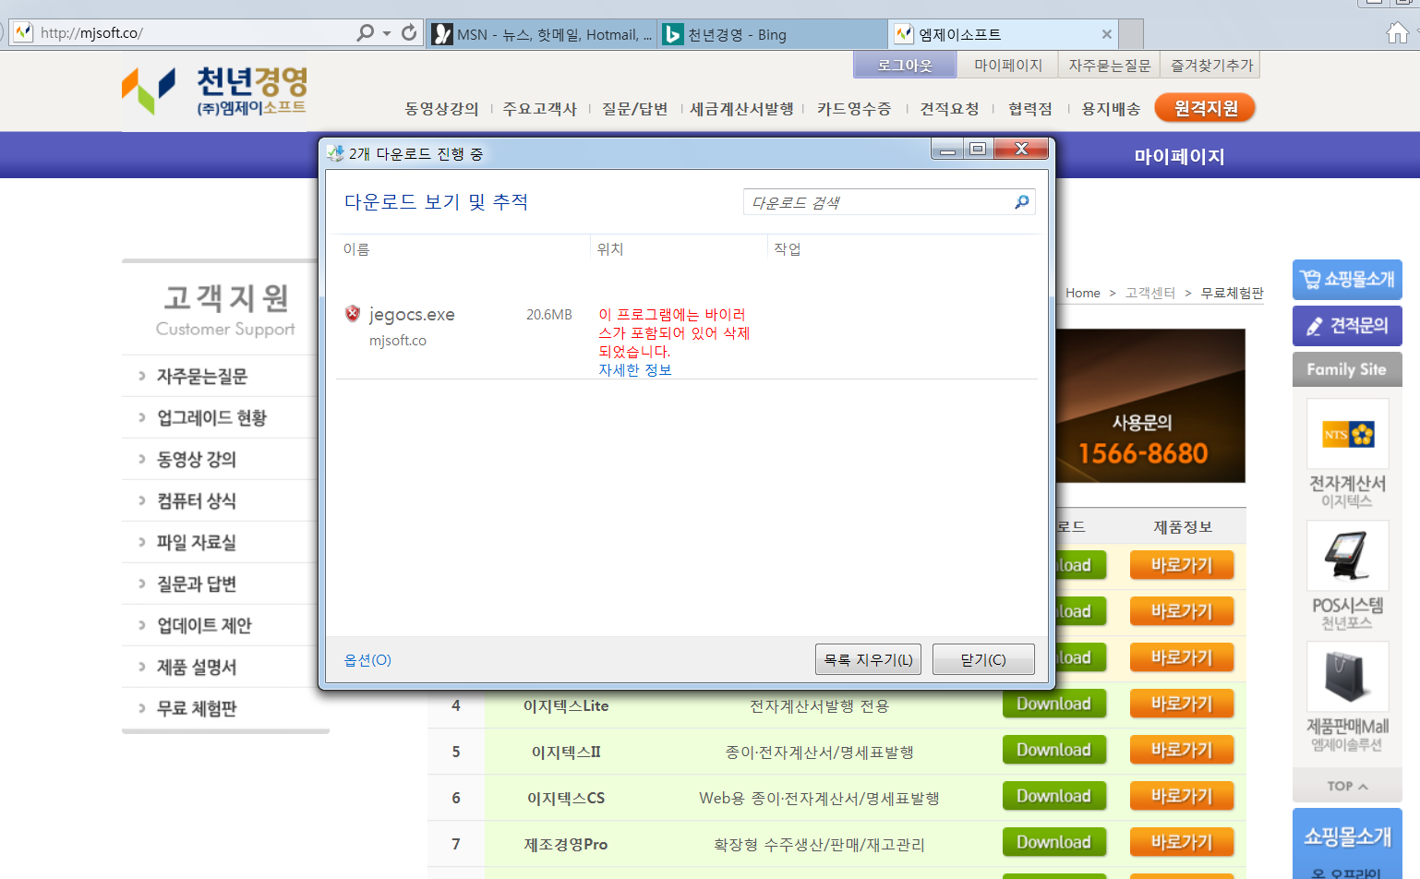Click the 로그아웃 button

905,65
